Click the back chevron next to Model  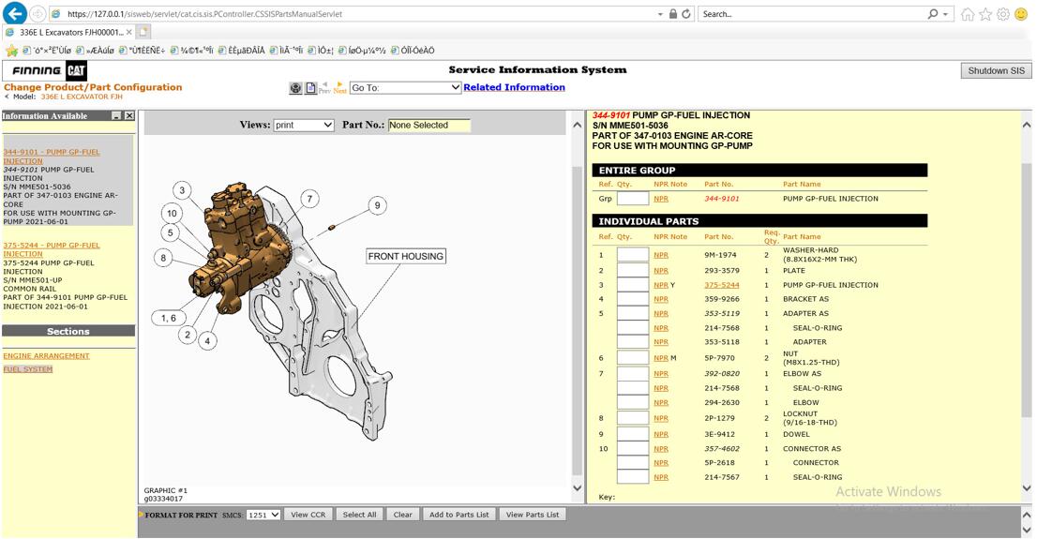(x=8, y=97)
